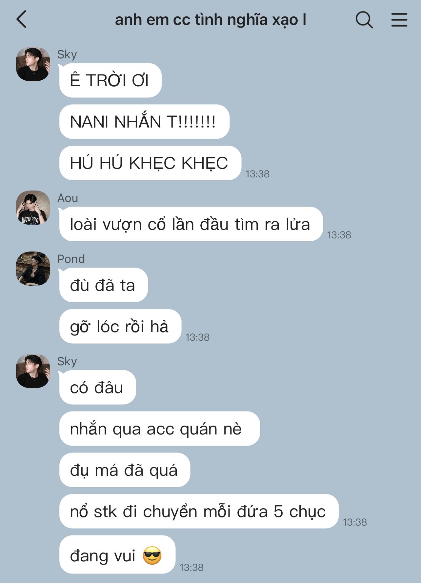Tap the Pond sender name label
421x583 pixels.
(x=71, y=259)
